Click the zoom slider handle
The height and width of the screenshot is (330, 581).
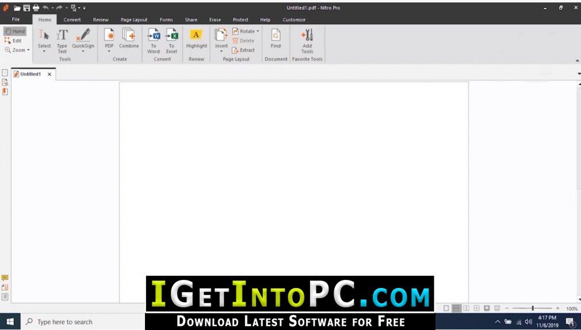tap(533, 308)
